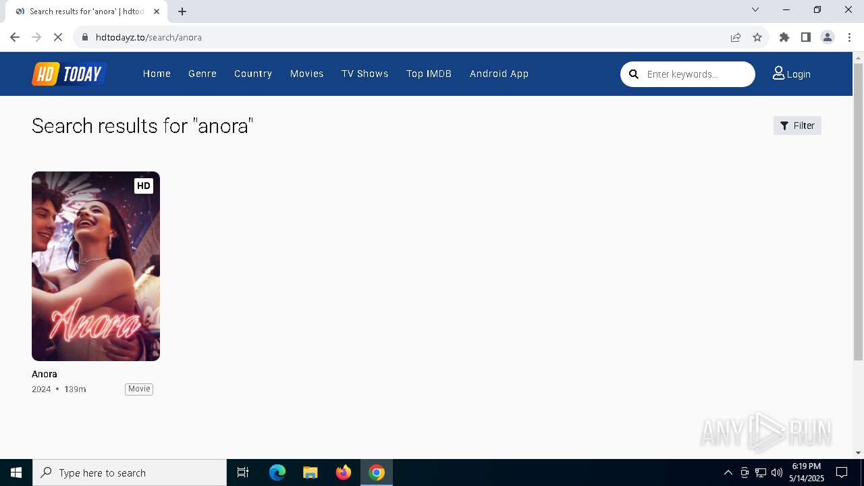The image size is (864, 486).
Task: Open the volume control icon
Action: (x=776, y=473)
